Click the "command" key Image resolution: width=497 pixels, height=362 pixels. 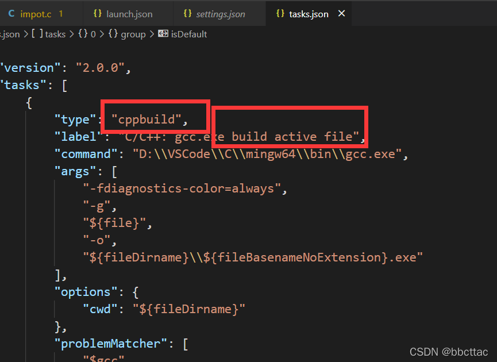tap(86, 154)
